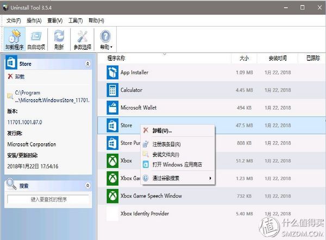The height and width of the screenshot is (240, 326).
Task: Select the Xbox app icon
Action: 112,161
